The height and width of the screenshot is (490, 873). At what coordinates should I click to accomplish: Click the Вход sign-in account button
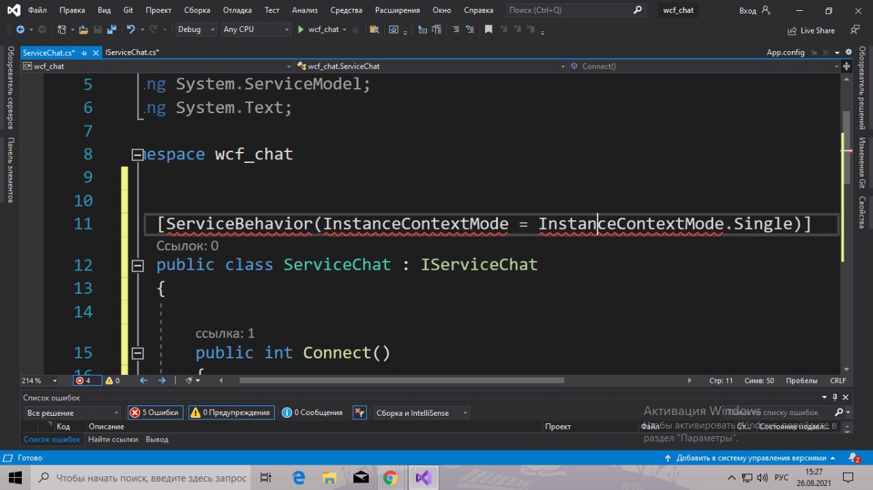[755, 10]
